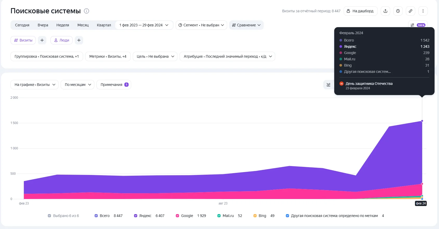Viewport: 439px width, 229px height.
Task: Click the Всего data point on chart
Action: 422,121
